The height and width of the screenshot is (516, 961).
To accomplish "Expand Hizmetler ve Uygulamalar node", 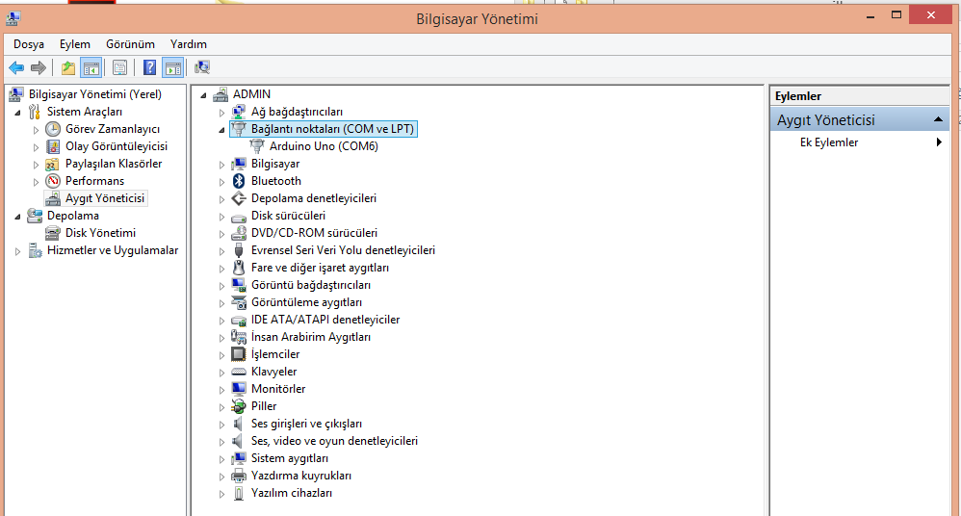I will click(17, 251).
